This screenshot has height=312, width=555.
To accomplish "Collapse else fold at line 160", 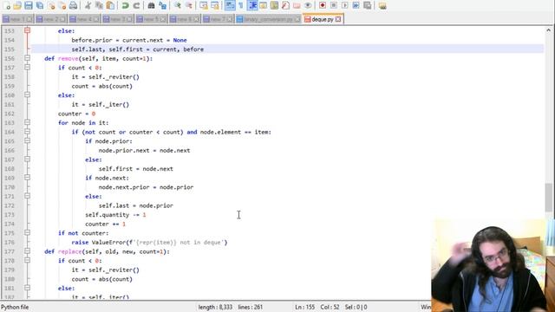I will (x=27, y=94).
